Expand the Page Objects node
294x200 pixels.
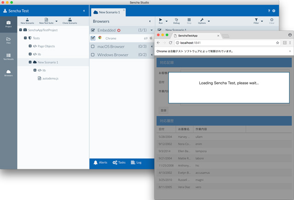(30, 46)
